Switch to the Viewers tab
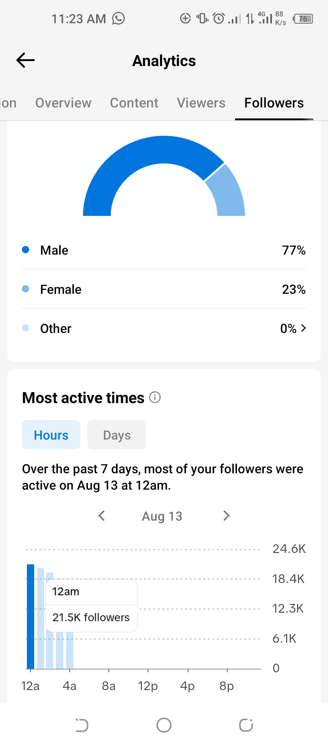328x747 pixels. pos(201,103)
